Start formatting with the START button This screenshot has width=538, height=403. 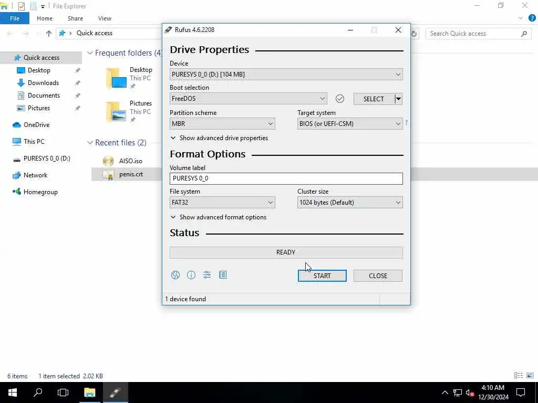click(322, 276)
